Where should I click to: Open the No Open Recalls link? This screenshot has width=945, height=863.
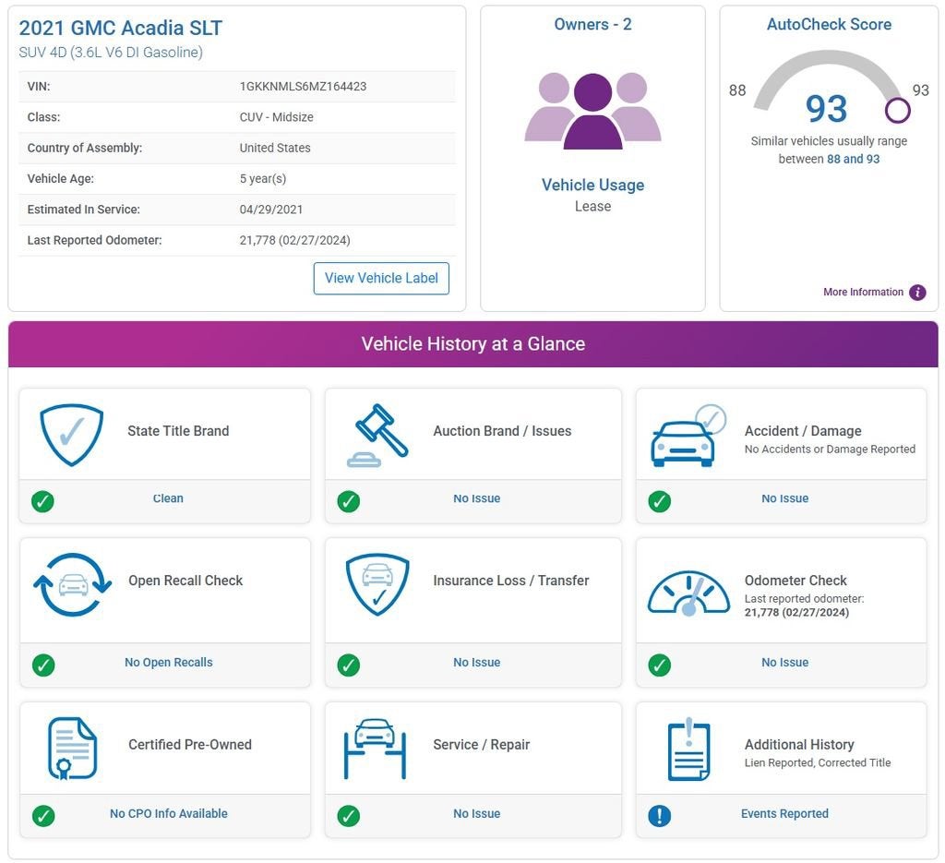pos(168,663)
